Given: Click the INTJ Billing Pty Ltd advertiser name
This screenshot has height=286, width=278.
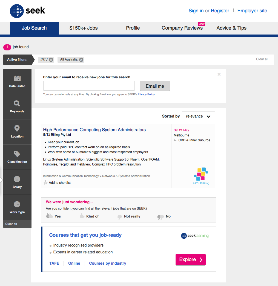Looking at the screenshot, I should pos(57,135).
